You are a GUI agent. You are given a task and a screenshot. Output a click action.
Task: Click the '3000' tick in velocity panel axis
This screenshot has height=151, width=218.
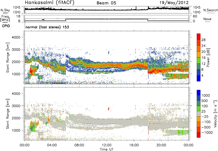point(16,106)
